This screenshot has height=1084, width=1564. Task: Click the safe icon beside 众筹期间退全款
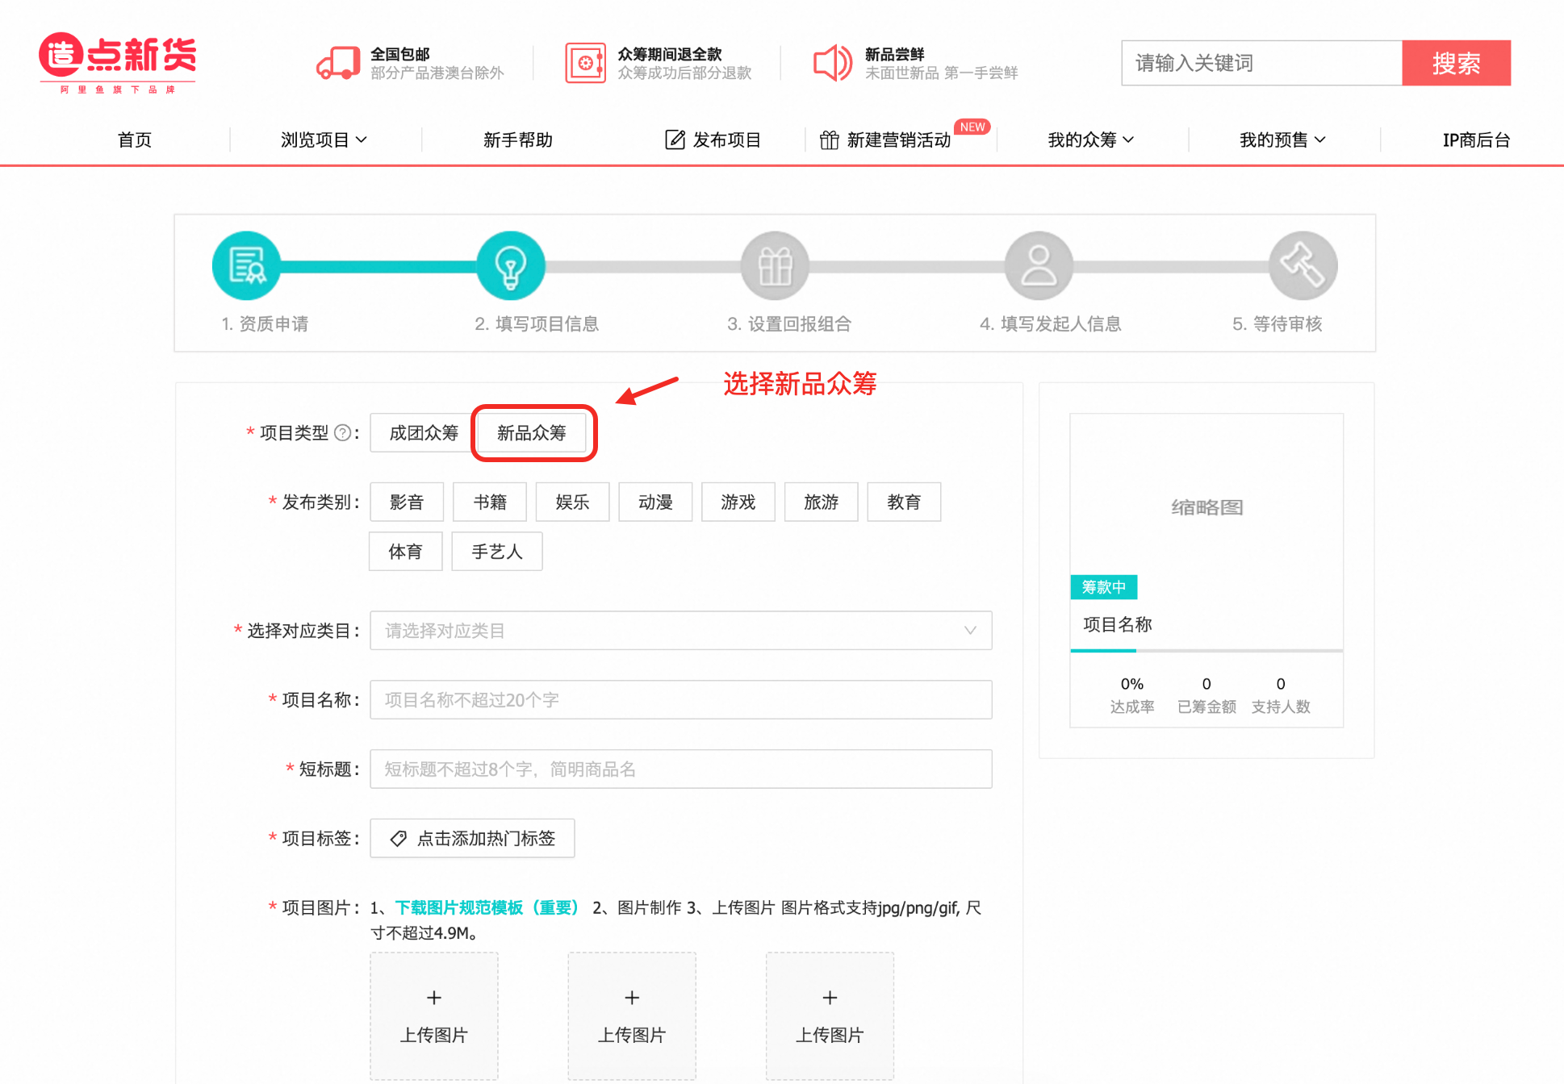[x=587, y=62]
